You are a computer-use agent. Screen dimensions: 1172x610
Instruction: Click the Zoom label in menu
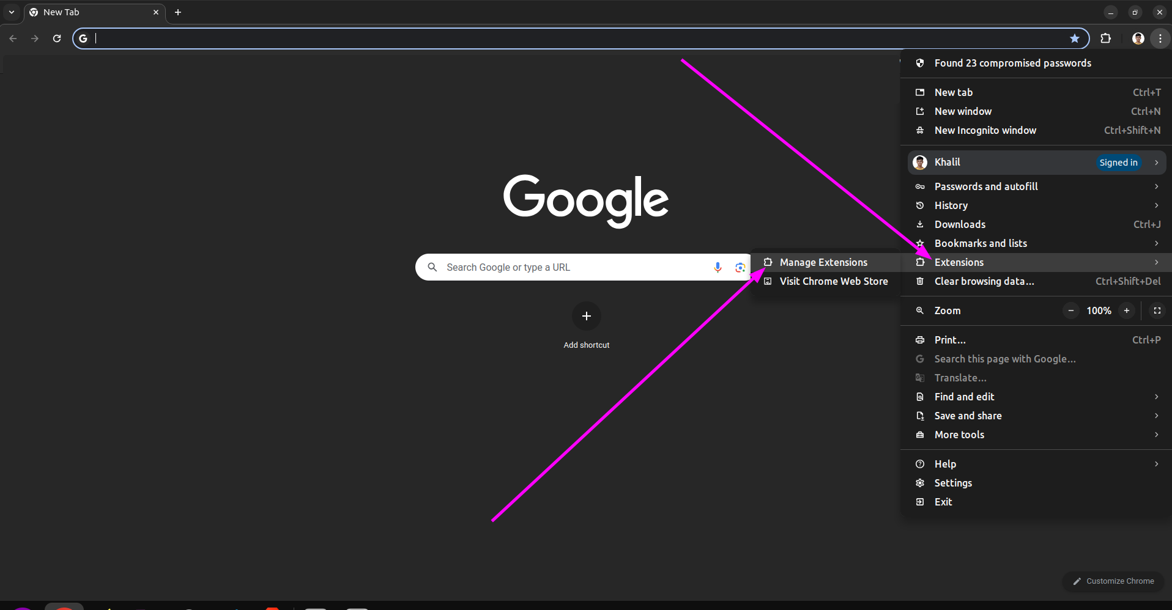pyautogui.click(x=948, y=311)
